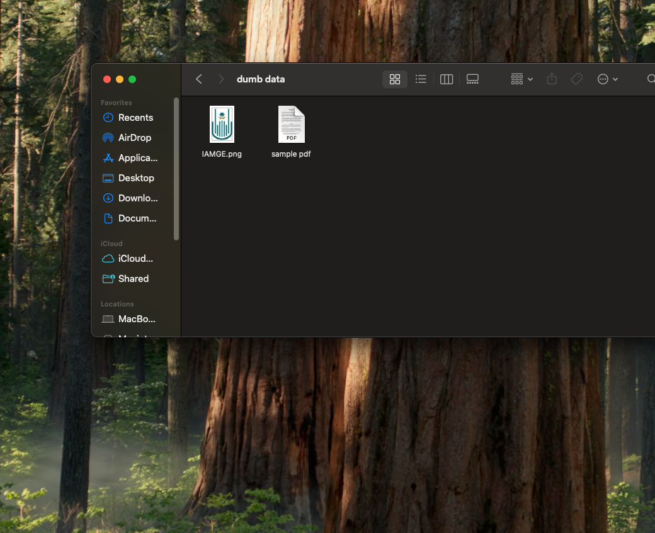
Task: Switch to column view
Action: click(x=447, y=79)
